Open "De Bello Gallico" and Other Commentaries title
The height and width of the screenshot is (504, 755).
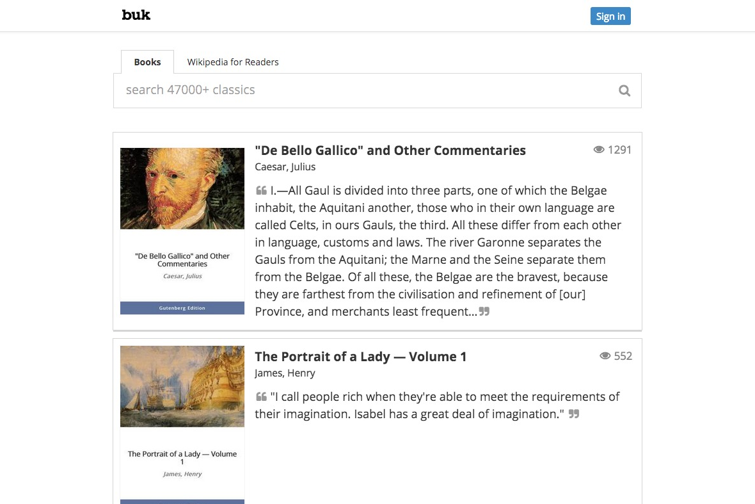(x=390, y=150)
